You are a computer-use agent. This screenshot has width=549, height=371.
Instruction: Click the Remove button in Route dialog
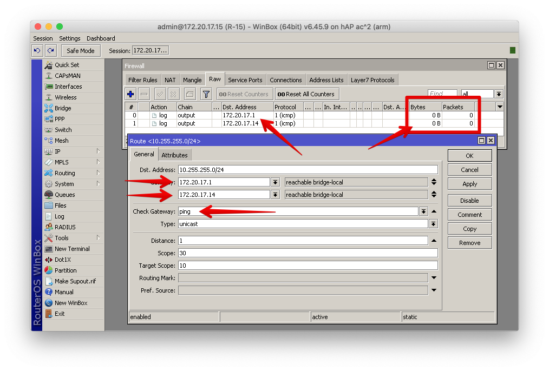click(x=469, y=243)
